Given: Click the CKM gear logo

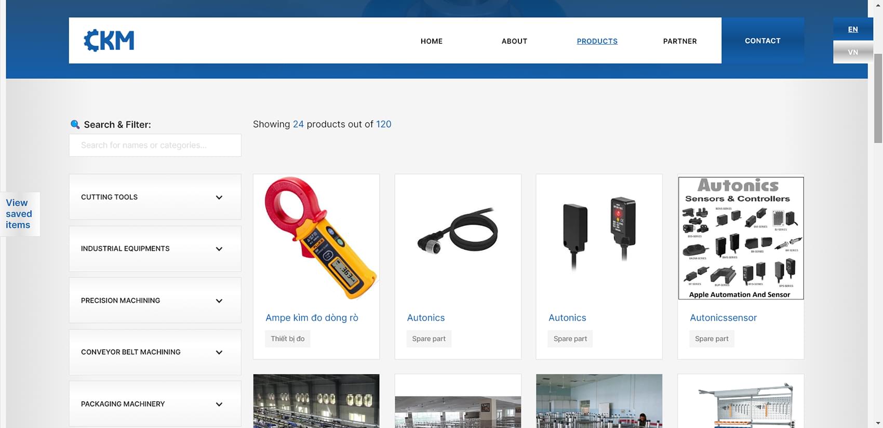Looking at the screenshot, I should pyautogui.click(x=109, y=41).
